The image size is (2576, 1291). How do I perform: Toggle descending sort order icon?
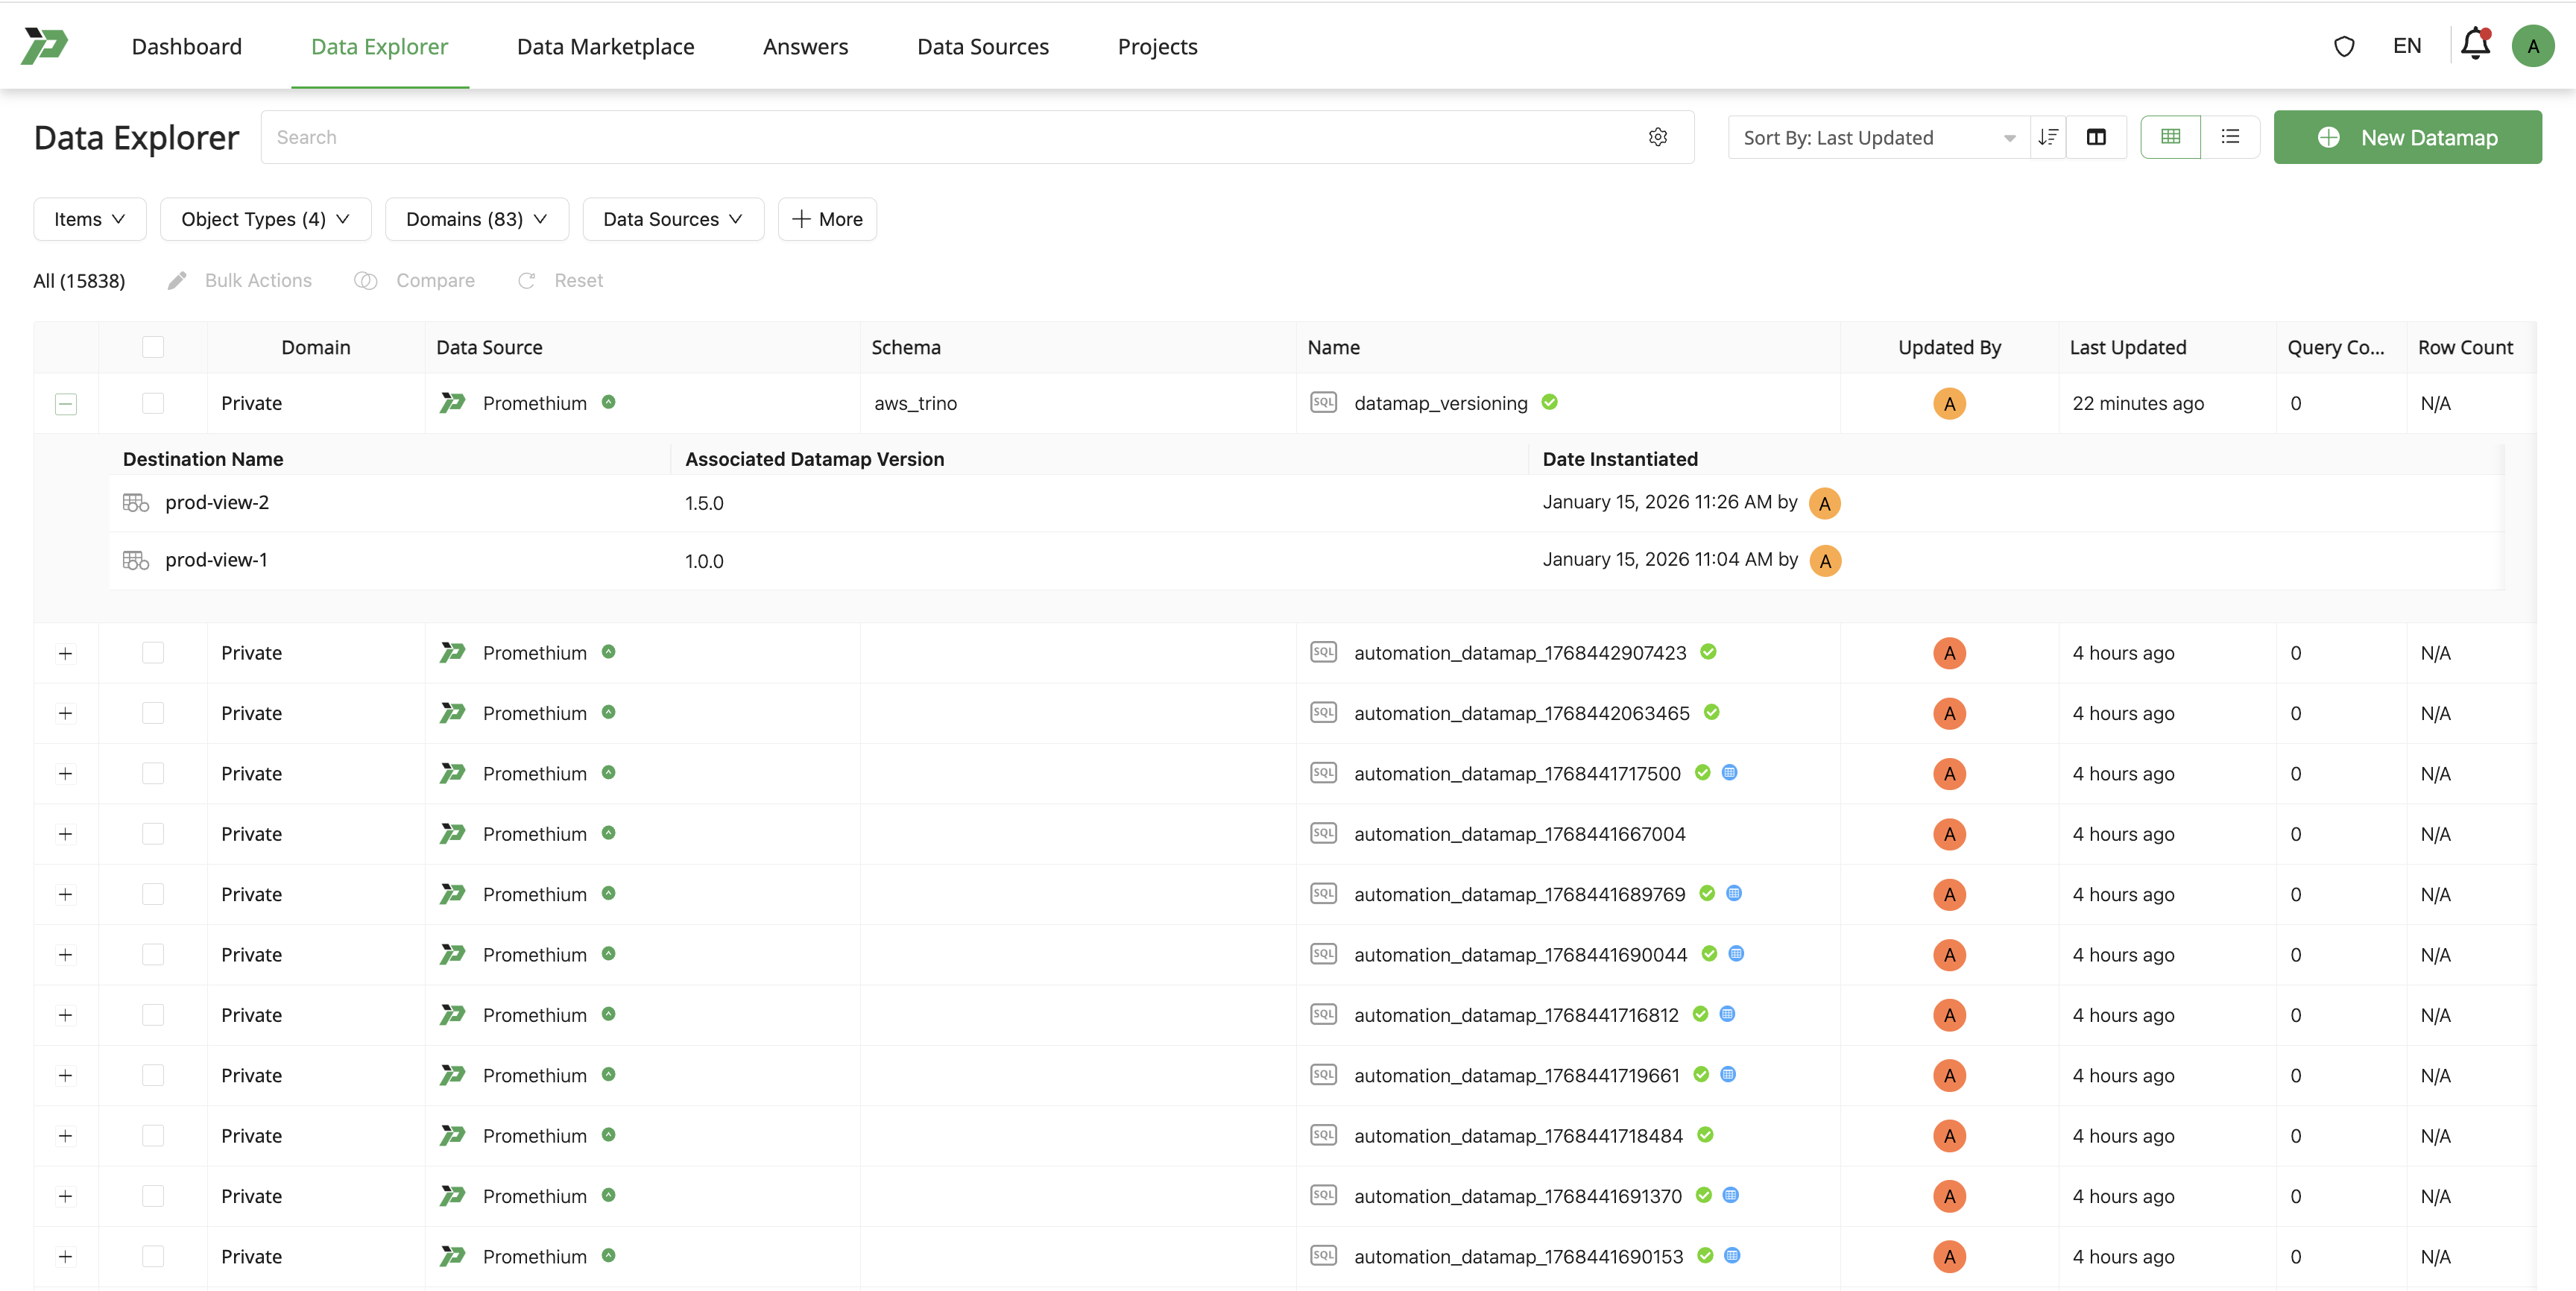[2048, 137]
